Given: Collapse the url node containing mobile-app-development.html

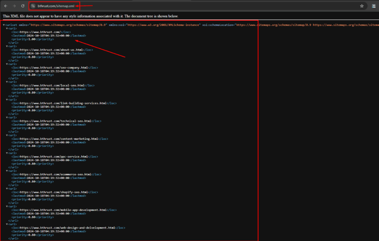Looking at the screenshot, I should coord(7,207).
